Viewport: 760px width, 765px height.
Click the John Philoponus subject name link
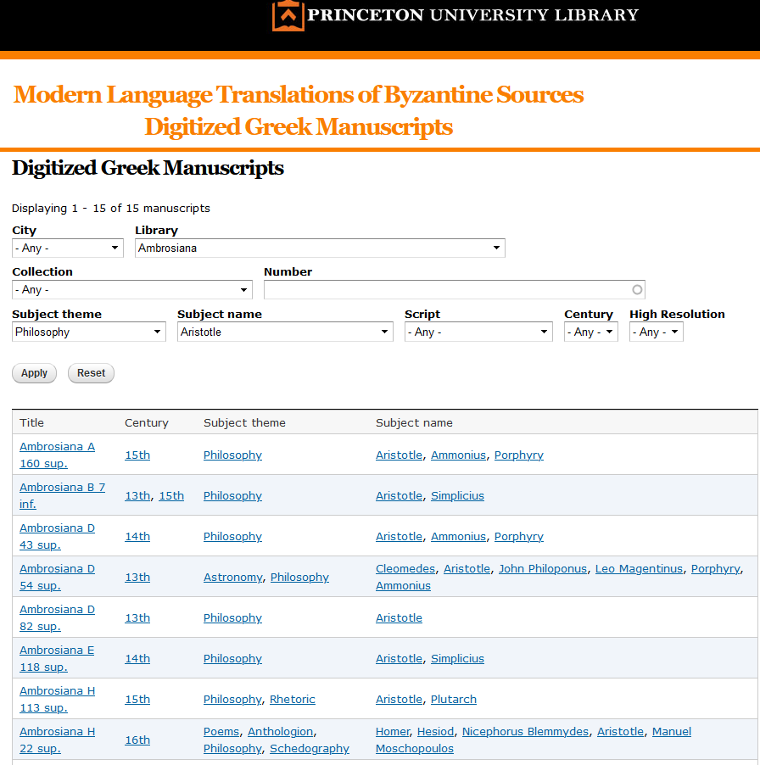[543, 568]
